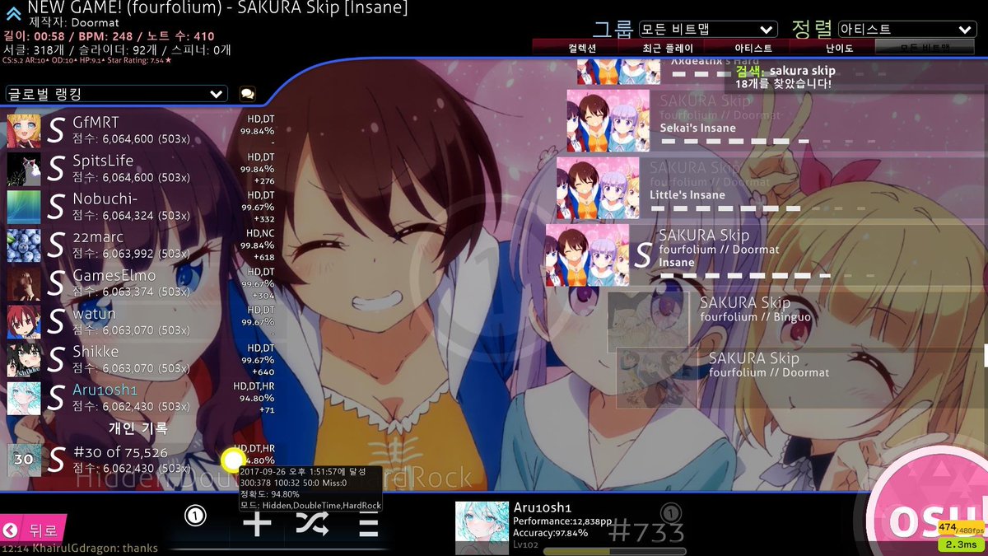Viewport: 988px width, 556px height.
Task: Click Little's Insane card thumbnail
Action: click(x=598, y=188)
